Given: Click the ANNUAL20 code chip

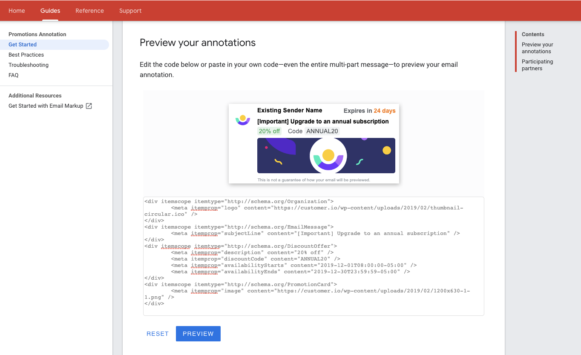Looking at the screenshot, I should 322,131.
